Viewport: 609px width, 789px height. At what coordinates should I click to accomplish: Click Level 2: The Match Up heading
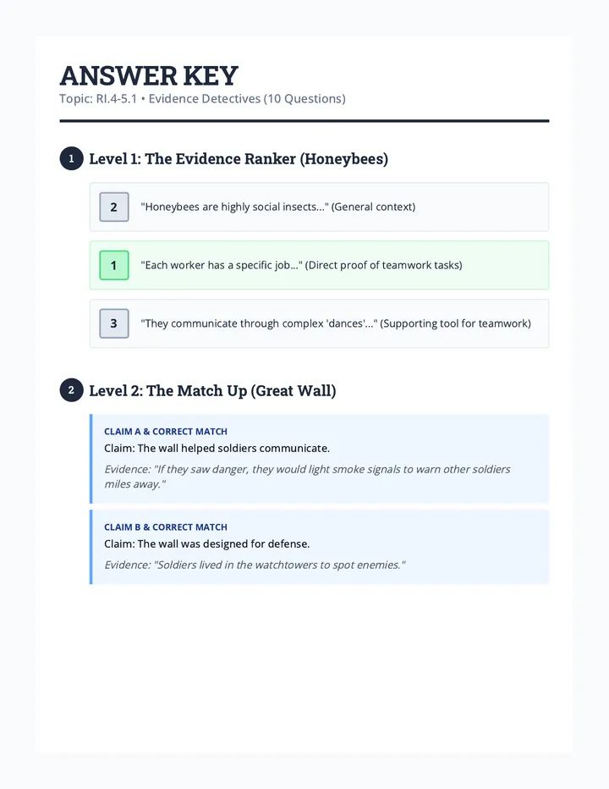[212, 390]
